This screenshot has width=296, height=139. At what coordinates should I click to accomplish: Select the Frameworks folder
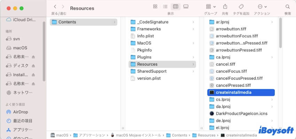[x=149, y=29]
